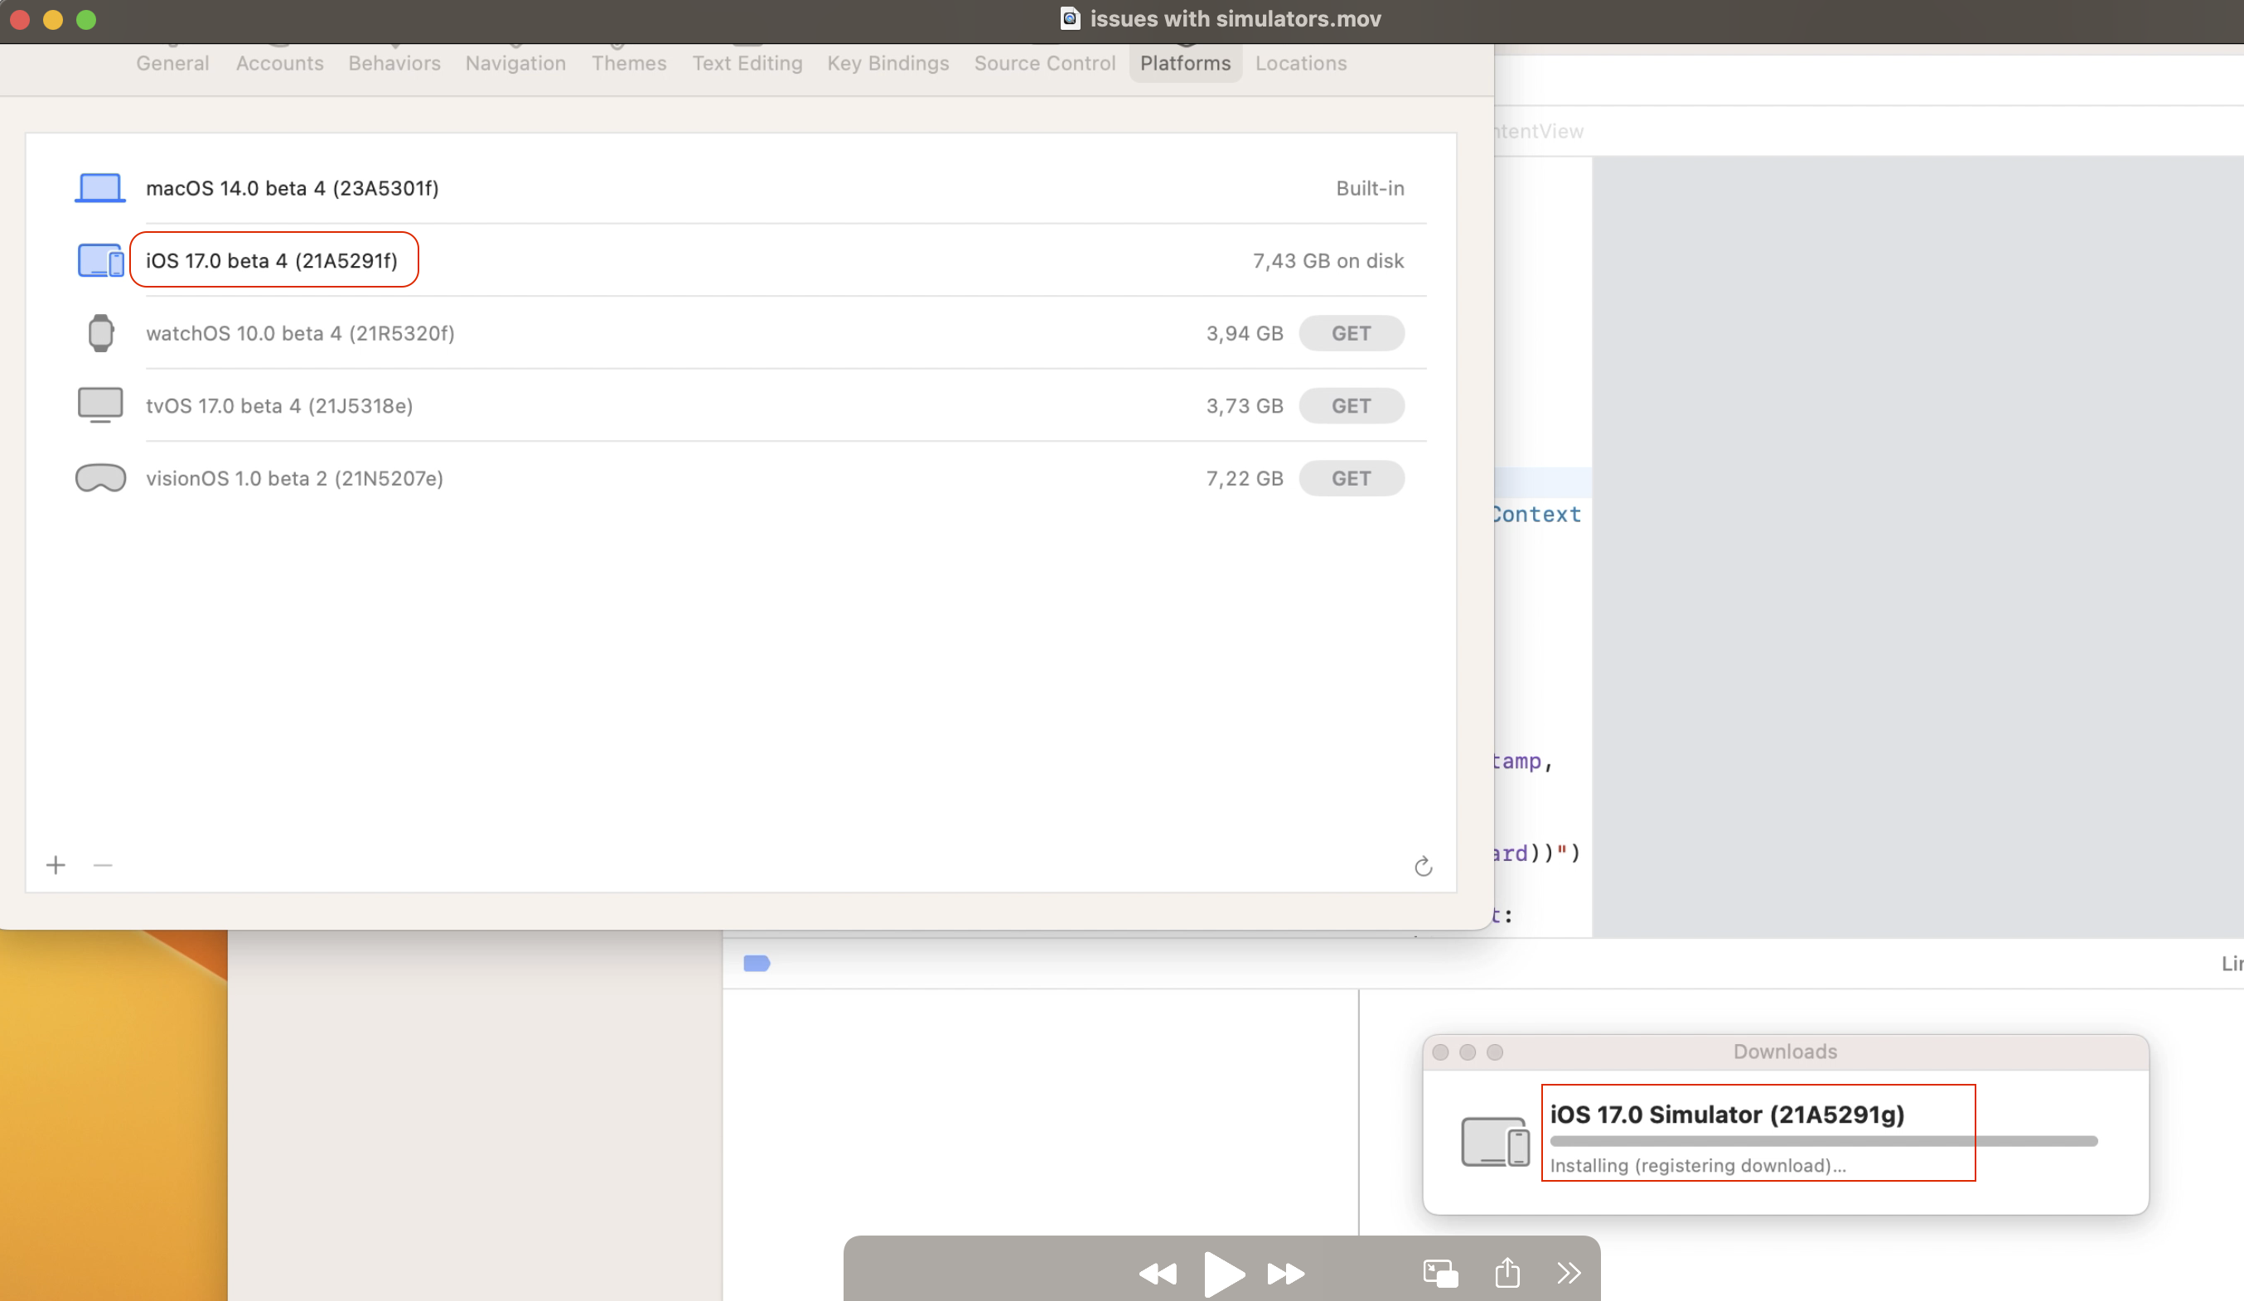Click GET button for watchOS 10.0 beta 4
Screen dimensions: 2244x1301
(x=1351, y=333)
